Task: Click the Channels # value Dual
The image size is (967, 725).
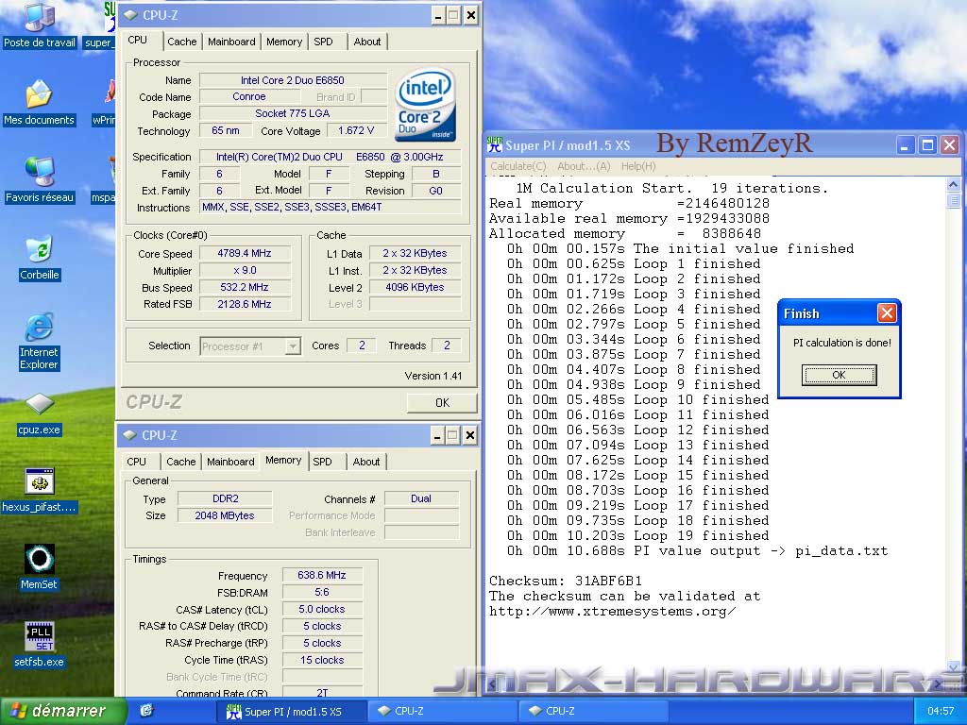Action: 421,498
